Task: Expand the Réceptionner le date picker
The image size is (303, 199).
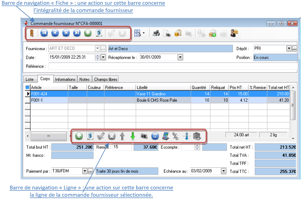Action: (x=180, y=57)
